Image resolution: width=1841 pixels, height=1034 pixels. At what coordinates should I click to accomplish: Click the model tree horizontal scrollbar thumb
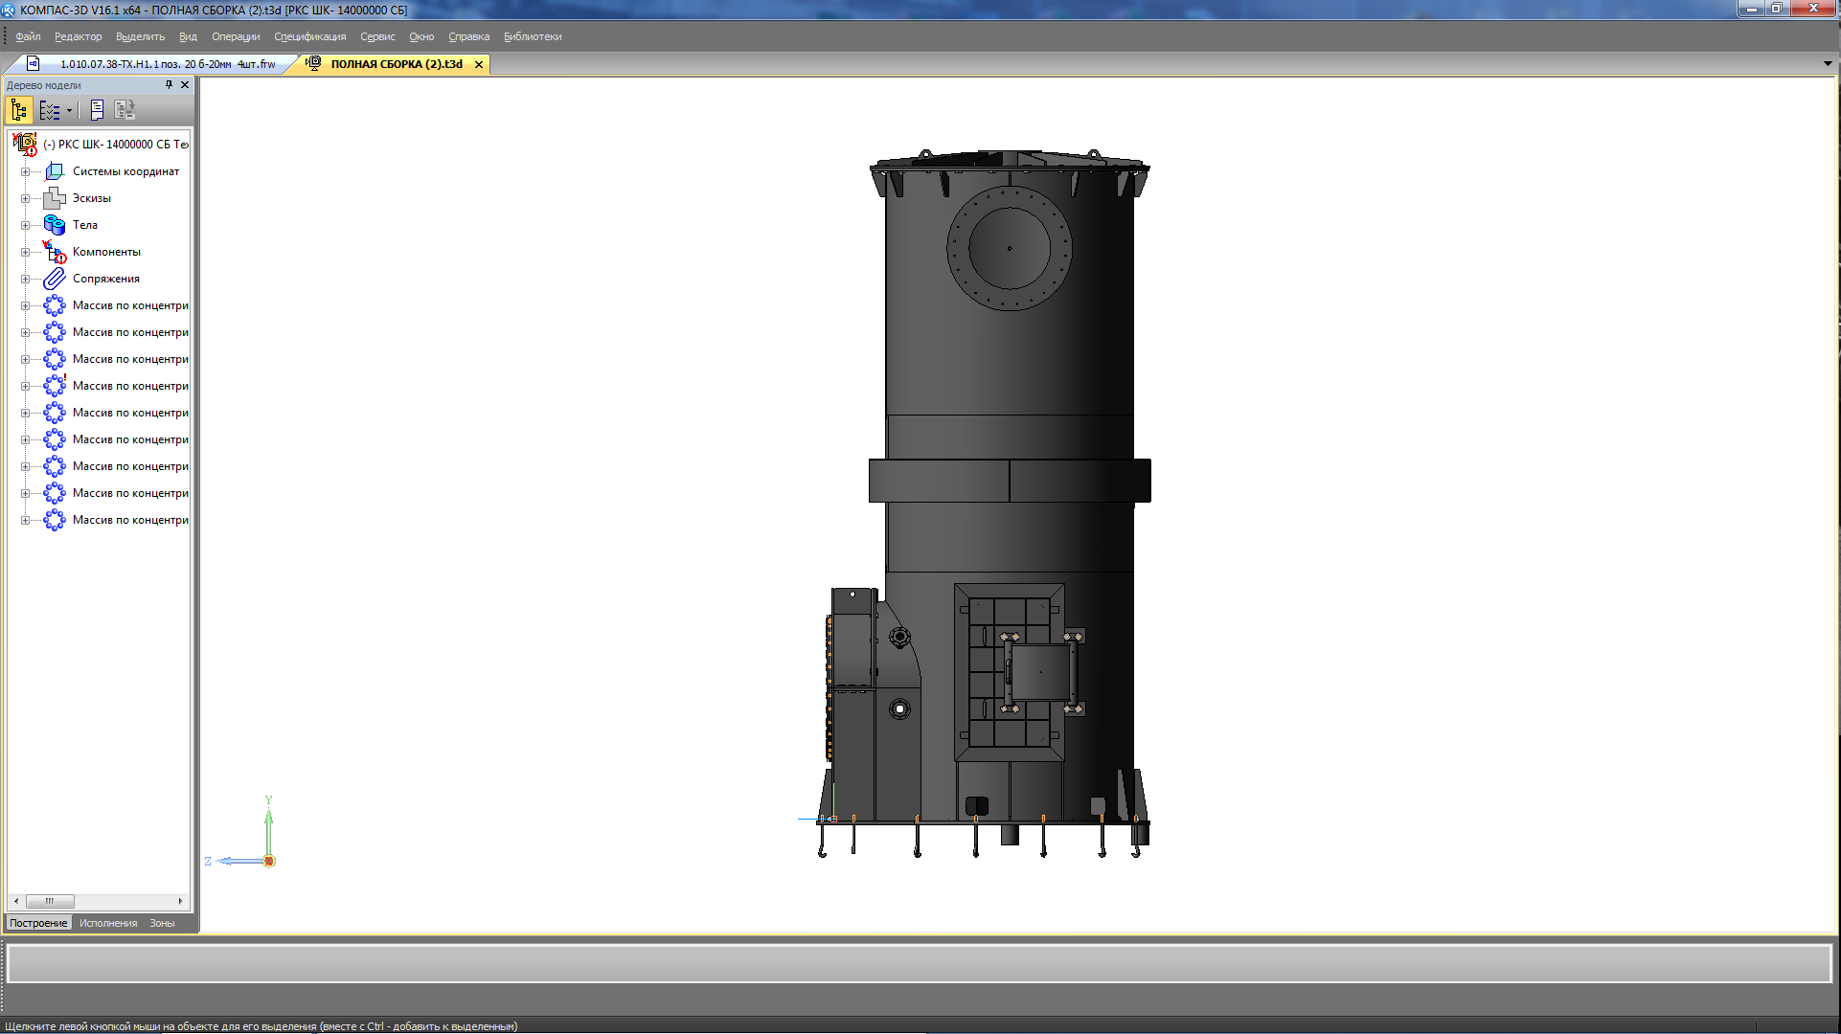(x=50, y=901)
